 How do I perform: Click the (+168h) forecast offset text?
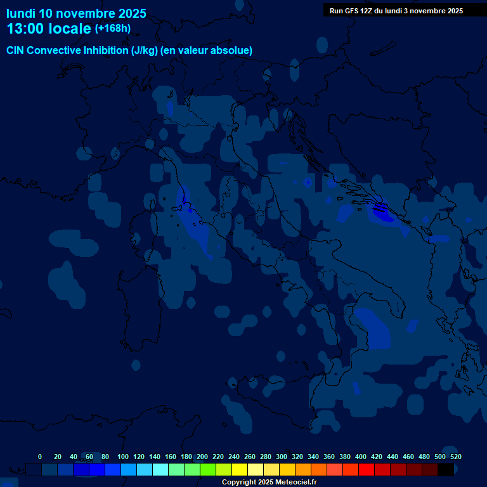pos(113,29)
